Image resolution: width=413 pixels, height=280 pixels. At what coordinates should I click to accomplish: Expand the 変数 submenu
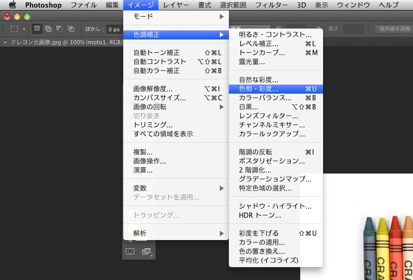click(176, 188)
